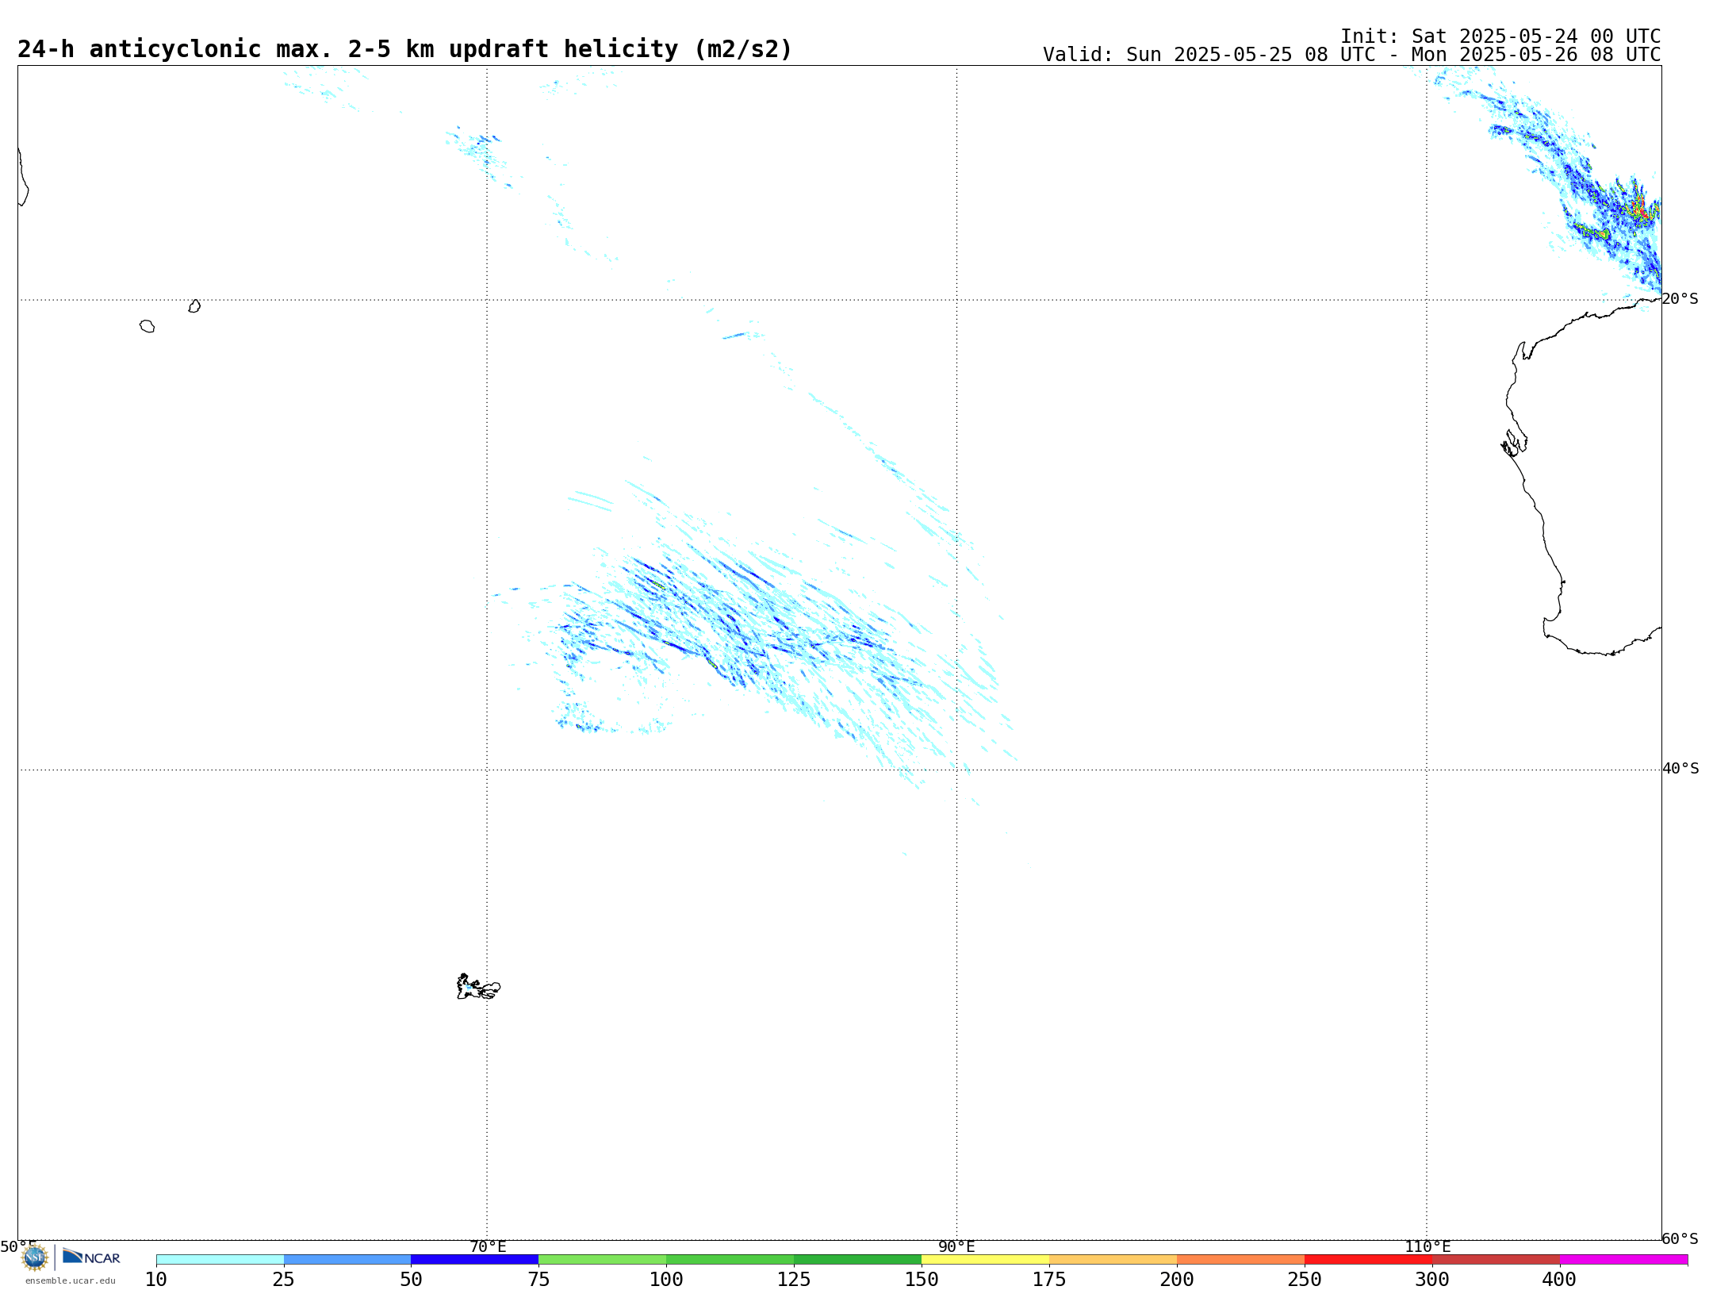Click the colorbar tick label 125
Viewport: 1713px width, 1290px height.
click(794, 1279)
